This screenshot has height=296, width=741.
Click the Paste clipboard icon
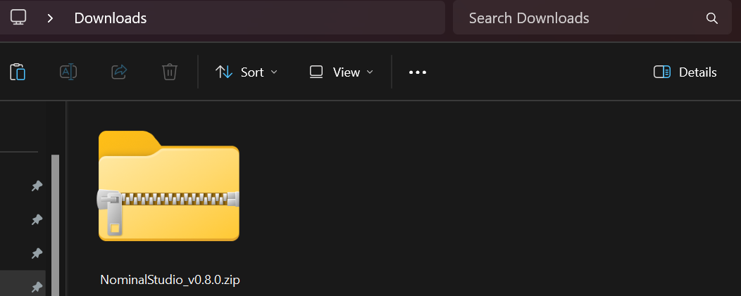[18, 72]
